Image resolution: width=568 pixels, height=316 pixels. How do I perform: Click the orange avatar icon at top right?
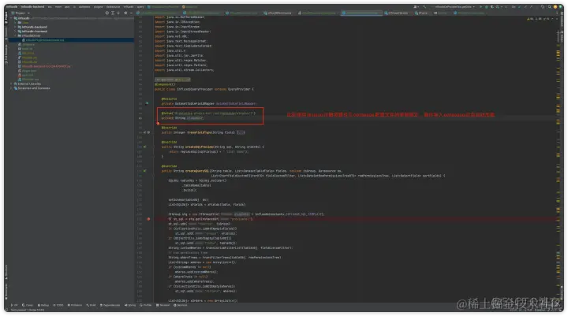tap(555, 7)
